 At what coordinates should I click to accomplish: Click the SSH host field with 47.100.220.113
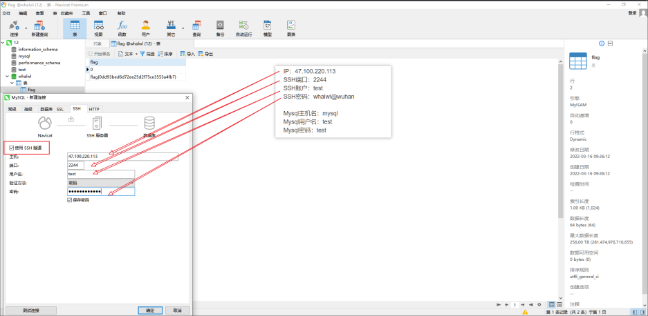pos(122,157)
